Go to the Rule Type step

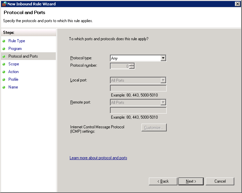pyautogui.click(x=17, y=41)
